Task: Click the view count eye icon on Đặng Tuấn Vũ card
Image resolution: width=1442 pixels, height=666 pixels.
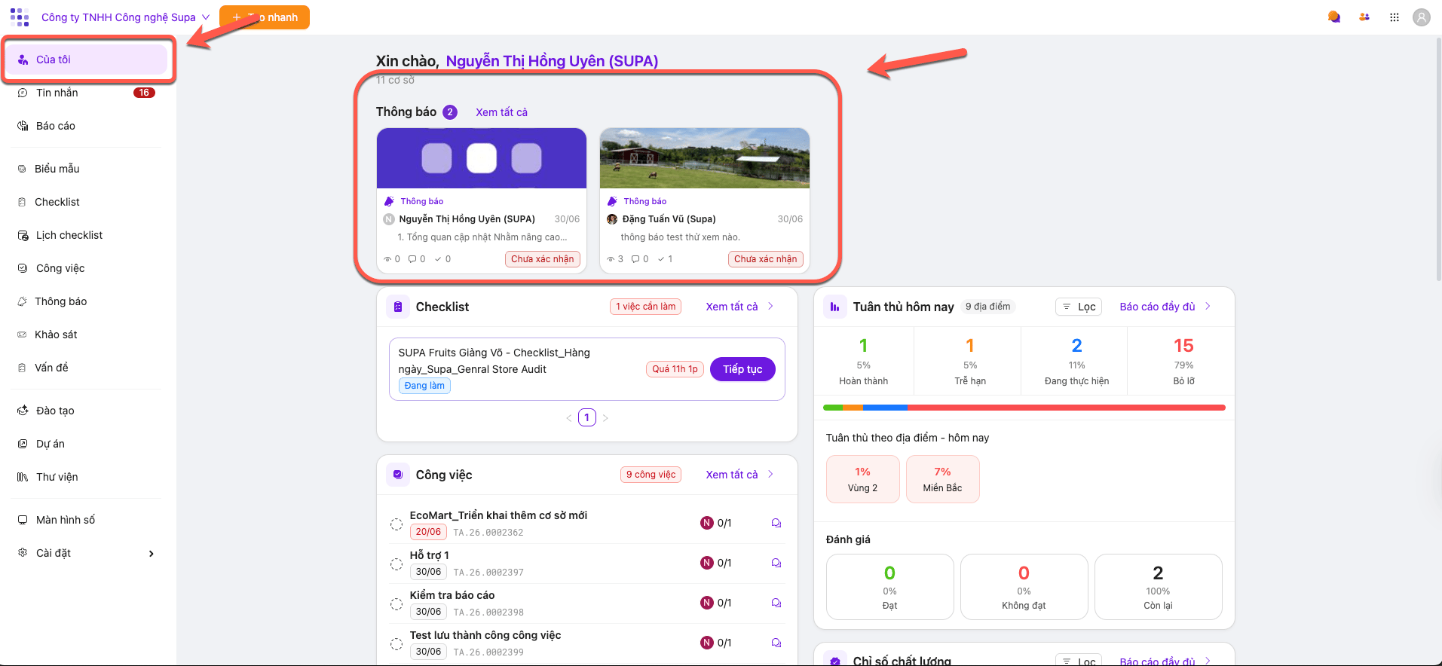Action: pyautogui.click(x=611, y=259)
